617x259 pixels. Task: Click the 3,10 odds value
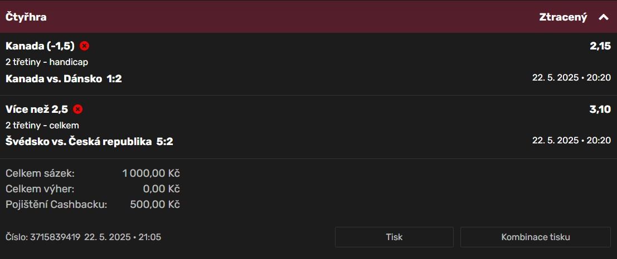click(x=600, y=110)
